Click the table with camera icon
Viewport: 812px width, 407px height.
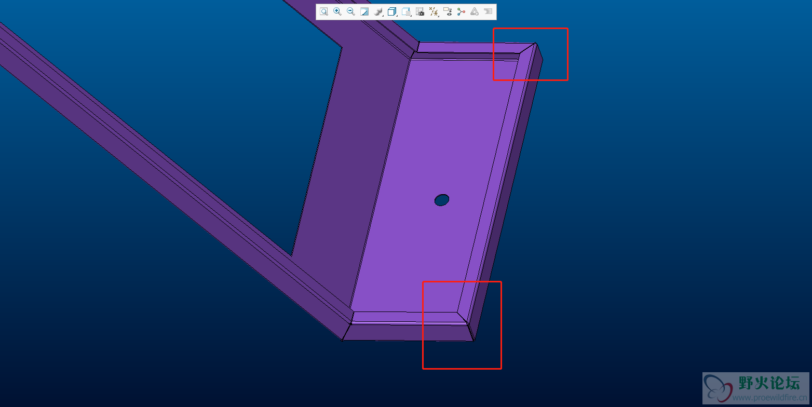tap(420, 11)
